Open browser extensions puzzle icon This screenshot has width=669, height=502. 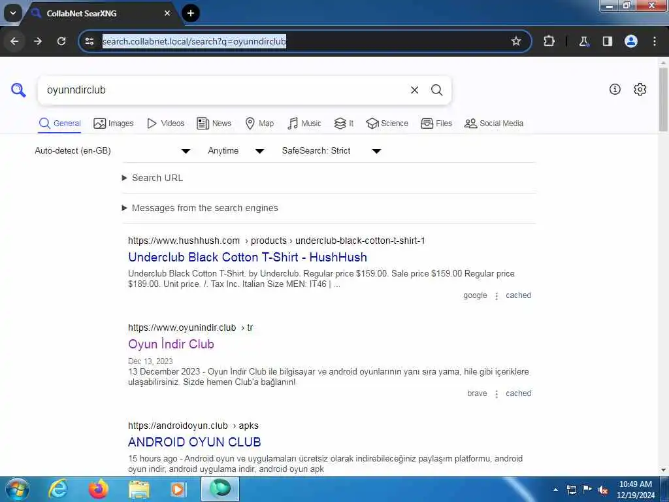(x=549, y=41)
